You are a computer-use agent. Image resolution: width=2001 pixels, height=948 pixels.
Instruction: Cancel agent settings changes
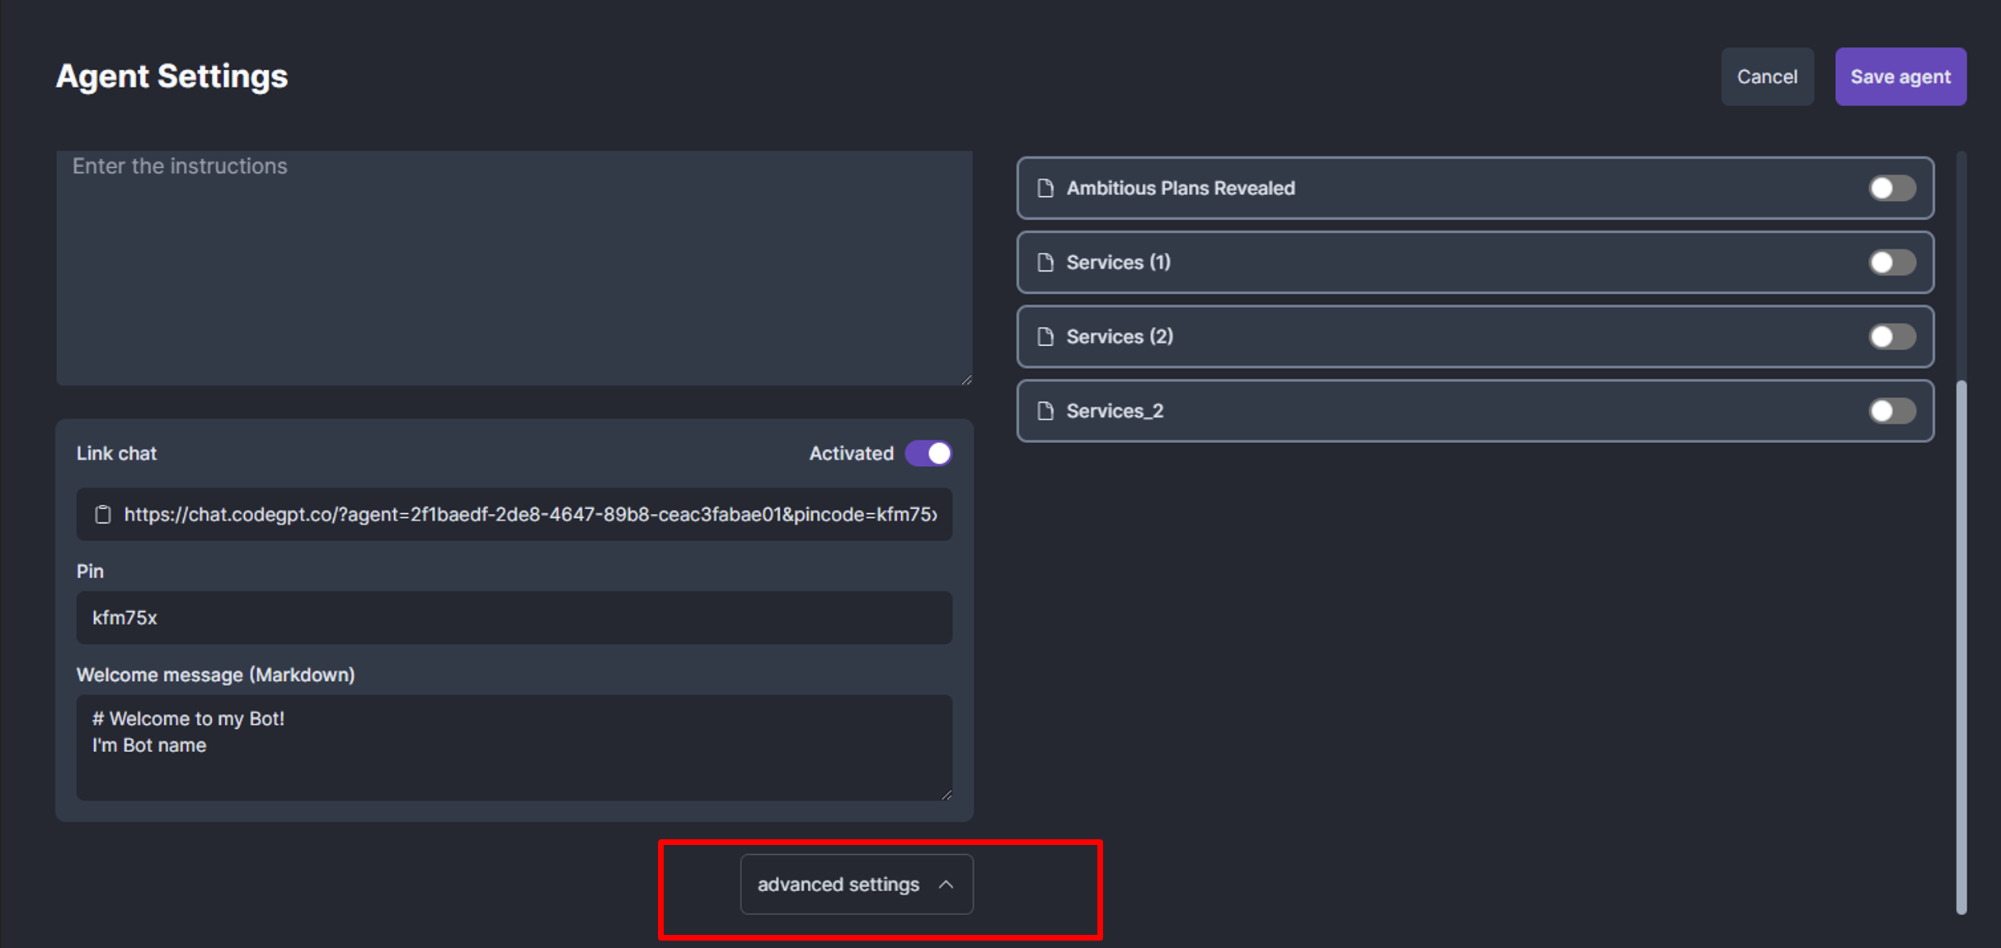click(x=1767, y=77)
